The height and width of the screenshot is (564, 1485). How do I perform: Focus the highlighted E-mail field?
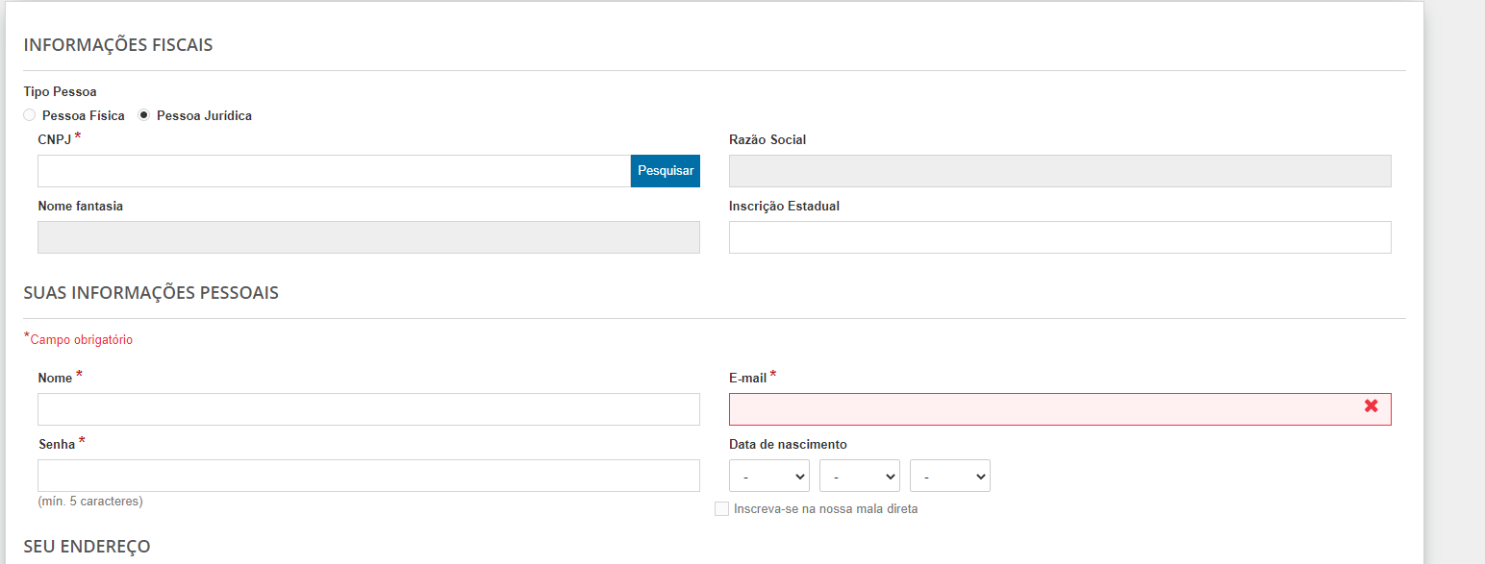[1060, 409]
